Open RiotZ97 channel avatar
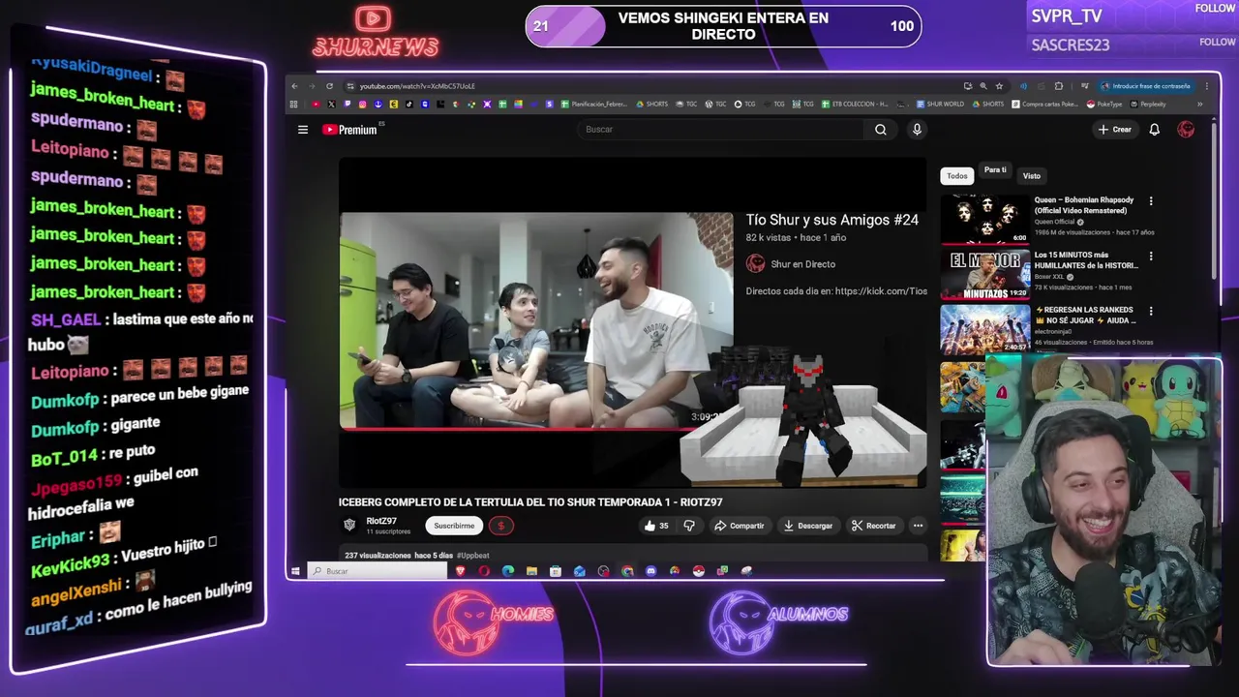Screen dimensions: 1239x697 349,525
